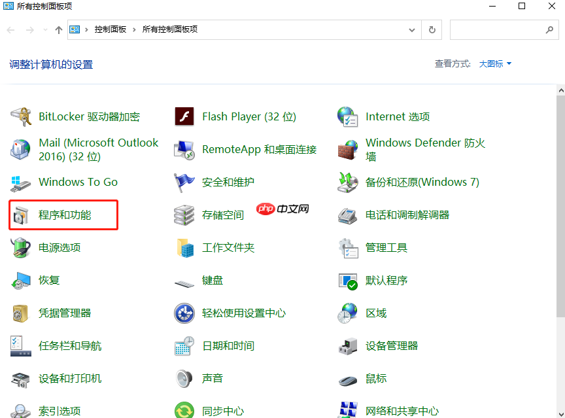Click the control panel search box

[504, 30]
